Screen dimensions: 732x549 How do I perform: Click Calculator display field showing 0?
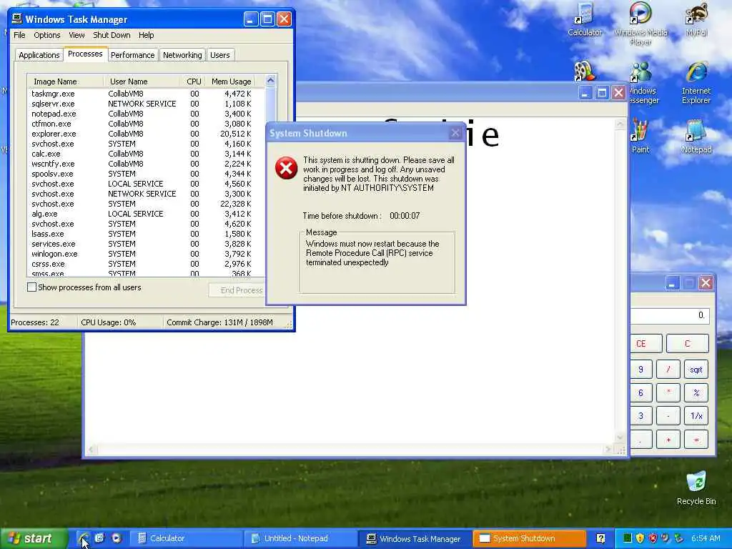[670, 315]
